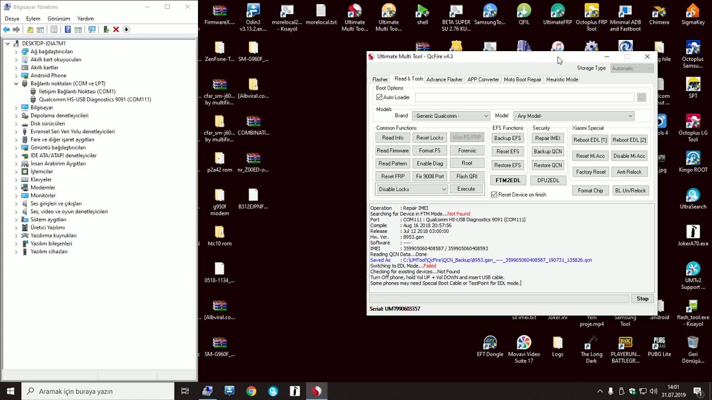Click the blue help question-mark toolbar icon
Screen dimensions: 712x400
coord(68,29)
